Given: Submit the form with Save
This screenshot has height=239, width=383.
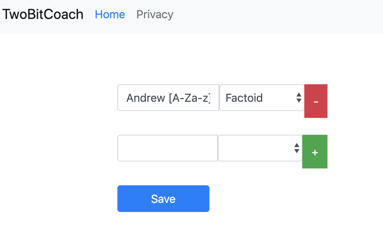Looking at the screenshot, I should [163, 199].
